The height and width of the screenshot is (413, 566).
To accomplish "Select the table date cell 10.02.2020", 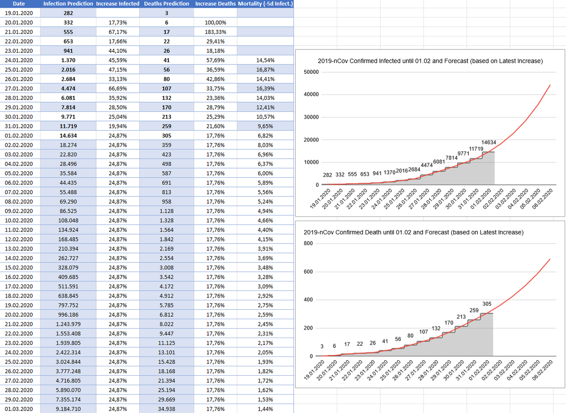I will click(19, 221).
